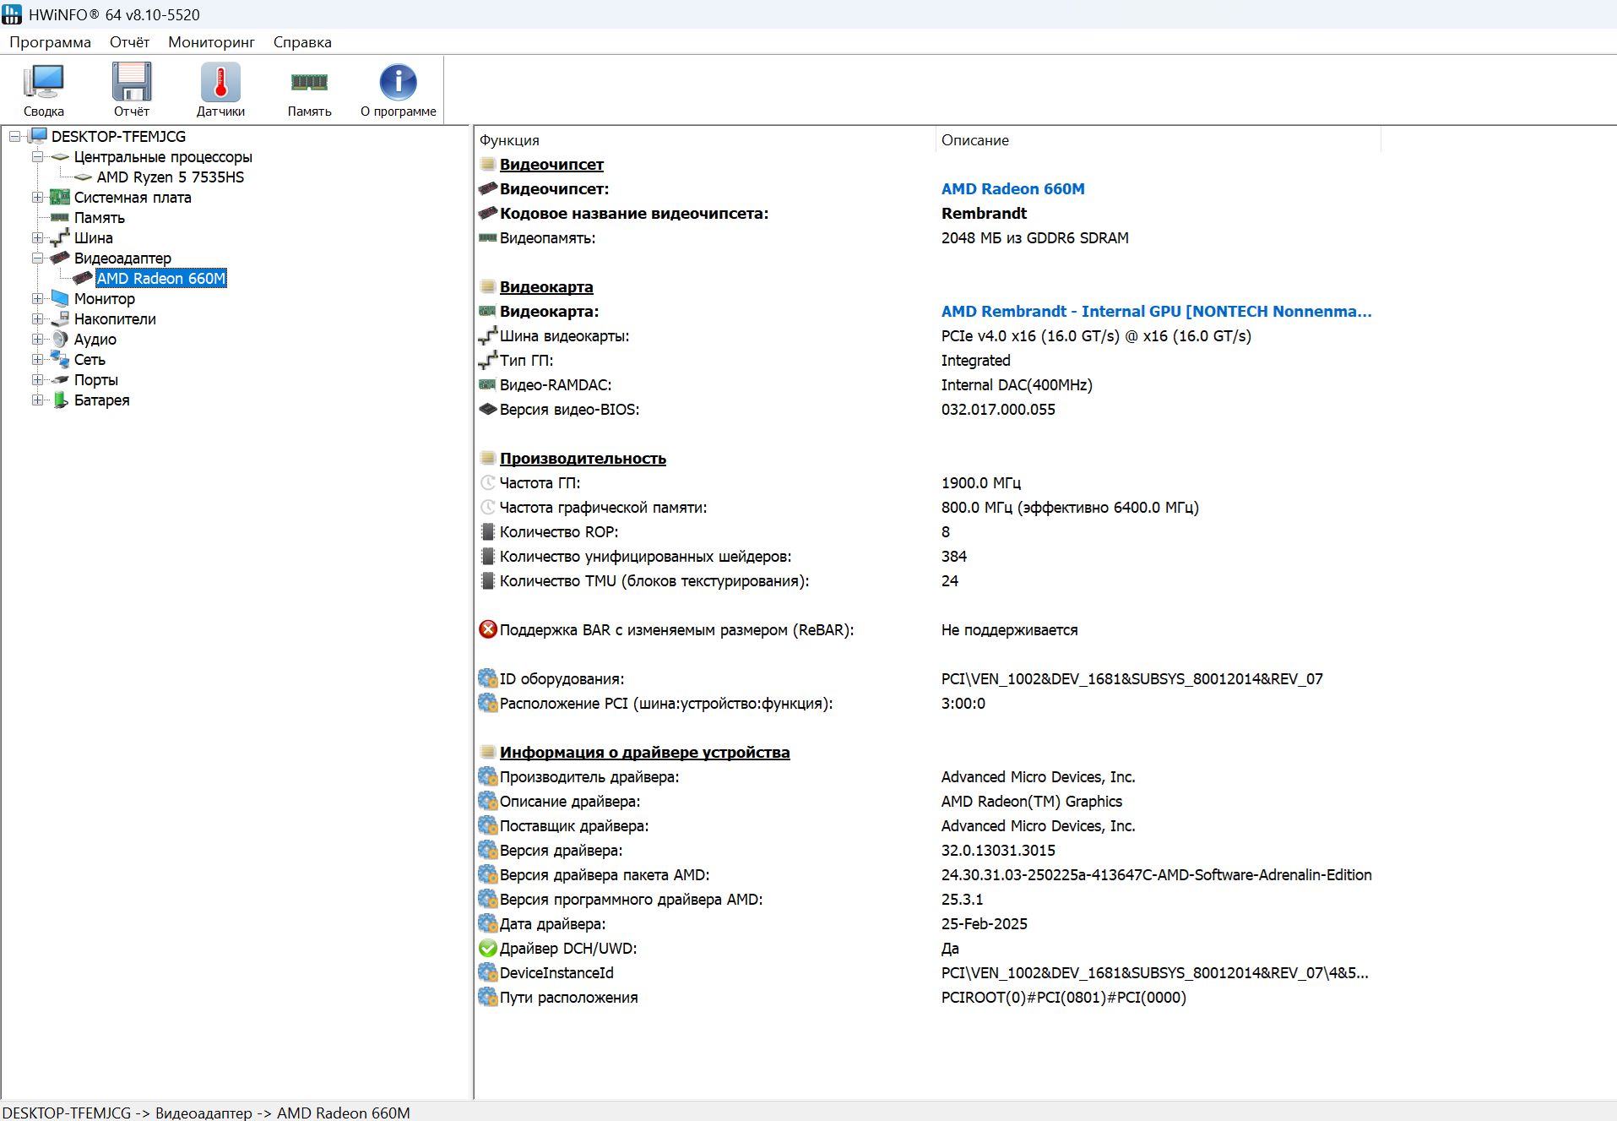Open the Справка menu
The image size is (1617, 1121).
[302, 42]
